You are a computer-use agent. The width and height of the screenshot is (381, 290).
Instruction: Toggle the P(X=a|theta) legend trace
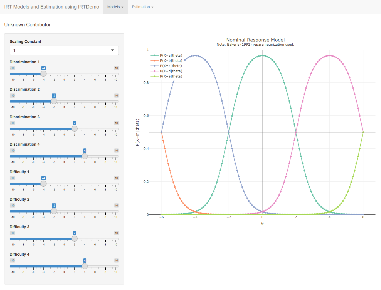[166, 56]
